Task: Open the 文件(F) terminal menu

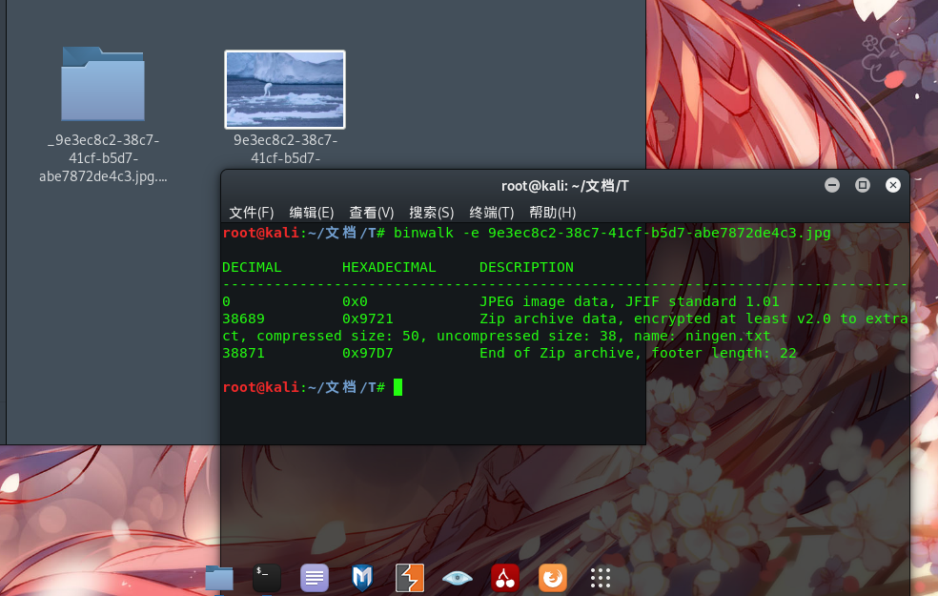Action: (252, 213)
